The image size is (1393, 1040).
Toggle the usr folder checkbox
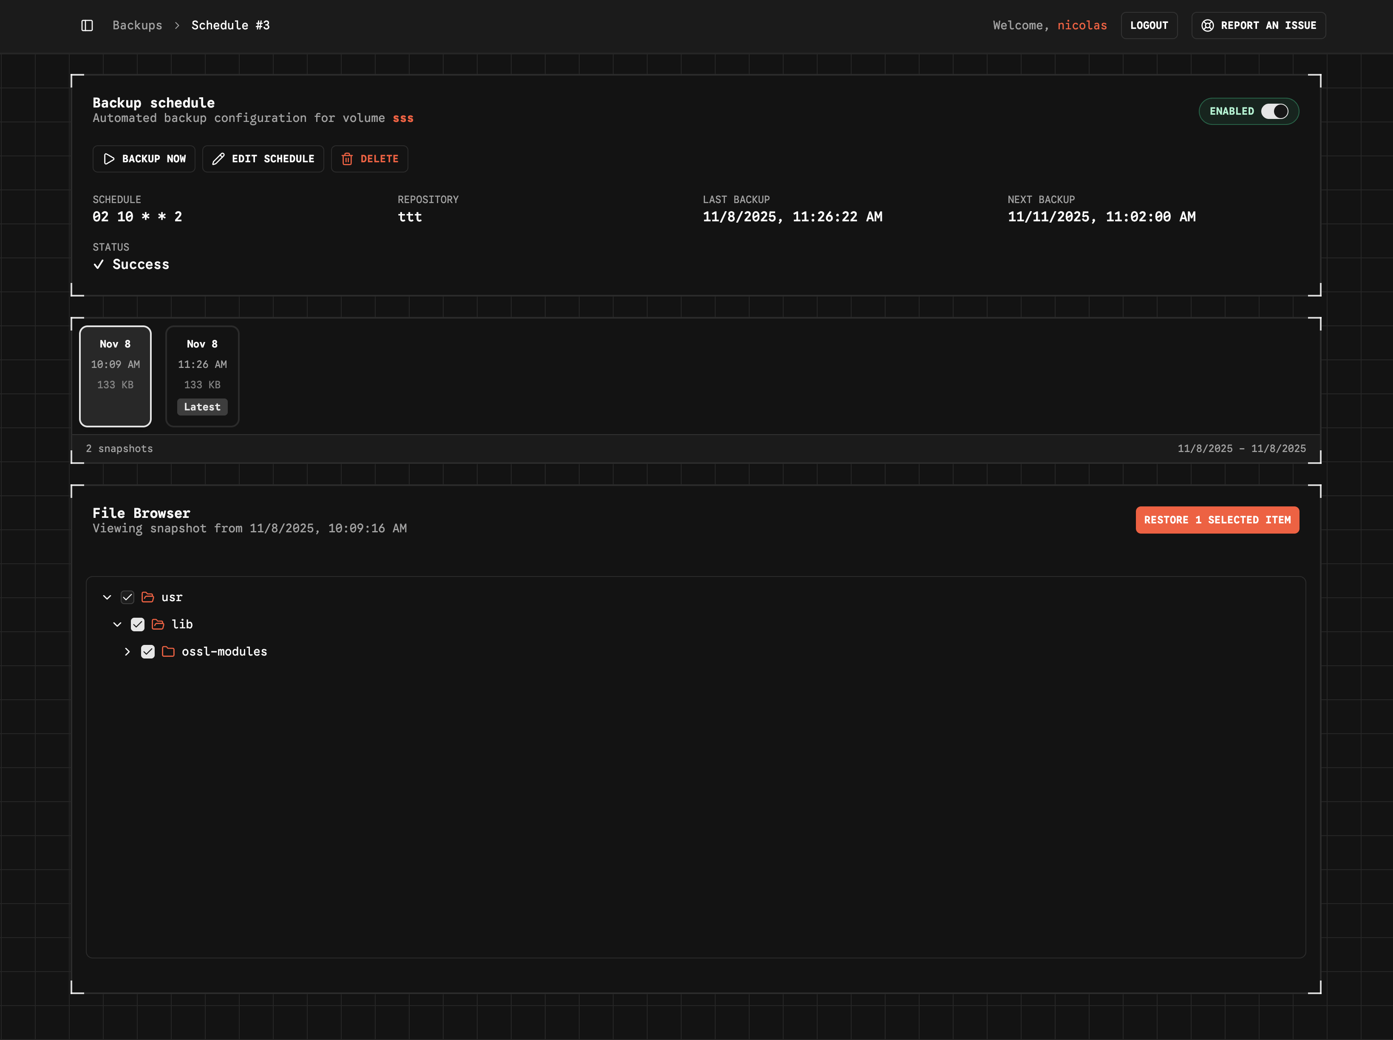[x=127, y=597]
